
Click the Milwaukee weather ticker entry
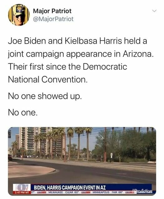[x=63, y=192]
